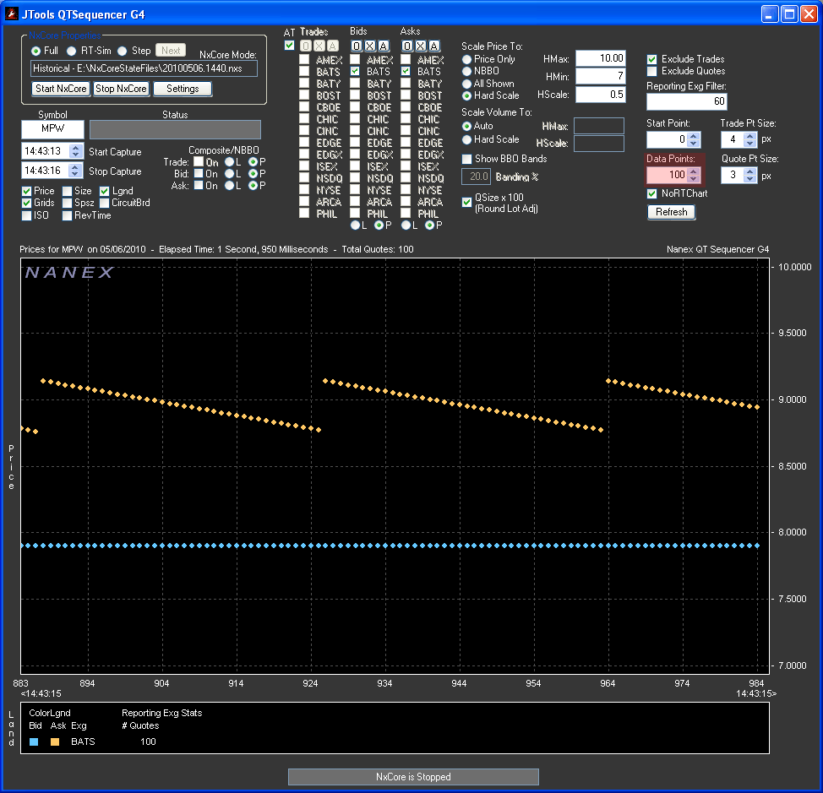Click the A button under Asks

coord(434,46)
